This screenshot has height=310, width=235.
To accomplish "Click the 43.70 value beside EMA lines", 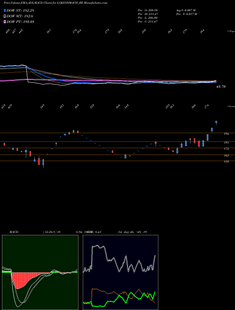I will pos(221,86).
